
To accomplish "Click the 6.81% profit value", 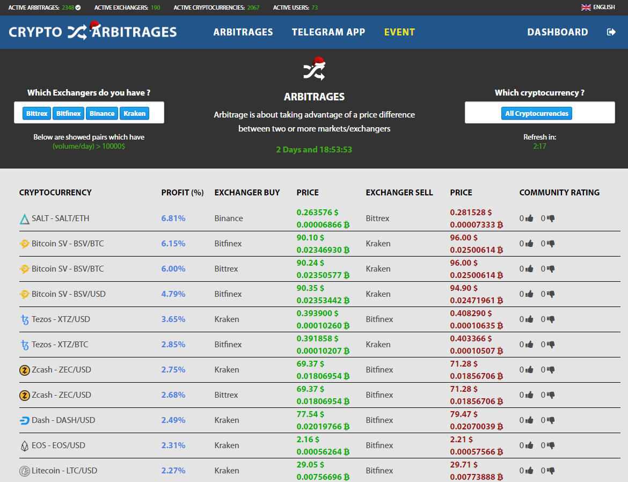I will [173, 218].
